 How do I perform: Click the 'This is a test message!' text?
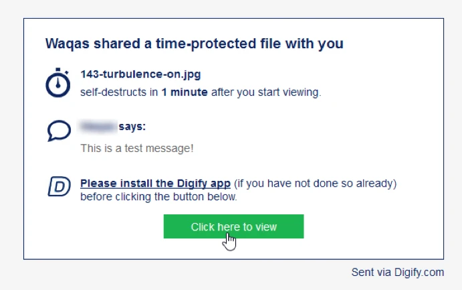[136, 148]
